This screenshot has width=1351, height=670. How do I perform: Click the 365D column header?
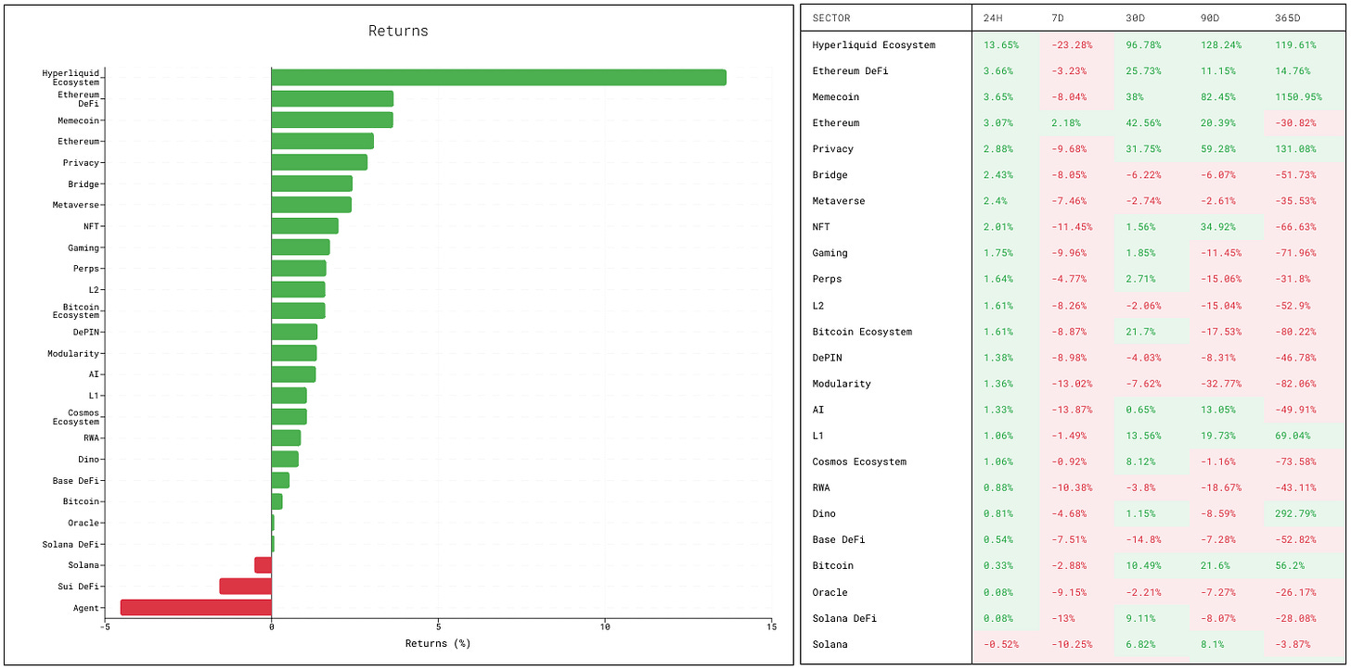point(1287,18)
